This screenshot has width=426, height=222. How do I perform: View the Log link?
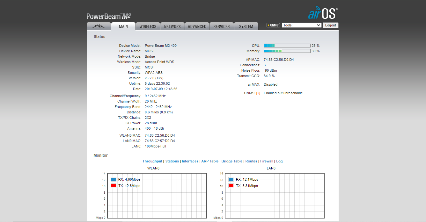(279, 161)
